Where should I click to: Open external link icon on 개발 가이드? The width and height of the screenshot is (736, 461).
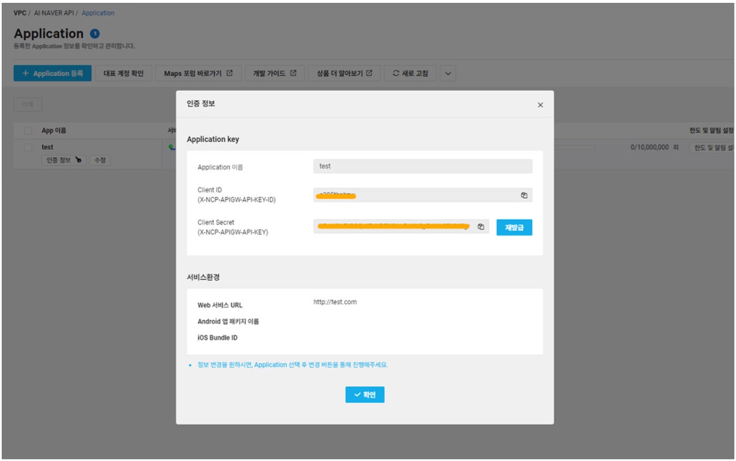pos(294,73)
